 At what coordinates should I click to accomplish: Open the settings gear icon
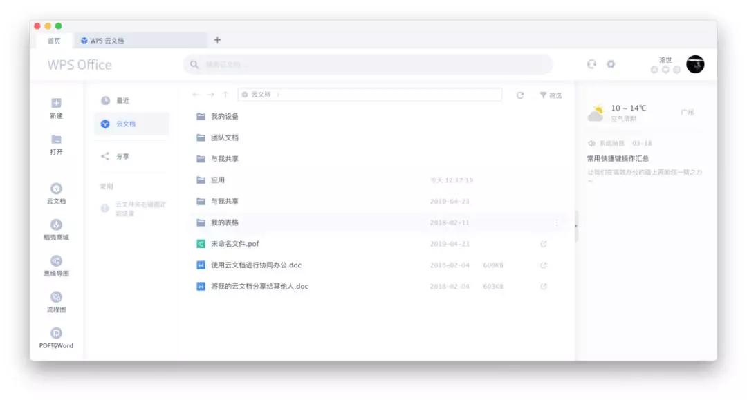pos(611,63)
